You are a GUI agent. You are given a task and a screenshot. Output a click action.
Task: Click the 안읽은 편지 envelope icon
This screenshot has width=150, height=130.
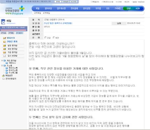pyautogui.click(x=5, y=42)
